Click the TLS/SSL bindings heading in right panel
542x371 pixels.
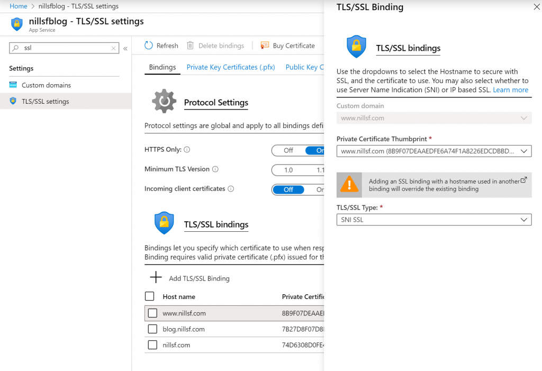408,48
